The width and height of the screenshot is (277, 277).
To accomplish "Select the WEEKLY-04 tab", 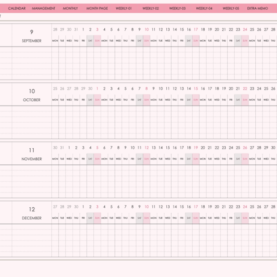I will (x=204, y=8).
